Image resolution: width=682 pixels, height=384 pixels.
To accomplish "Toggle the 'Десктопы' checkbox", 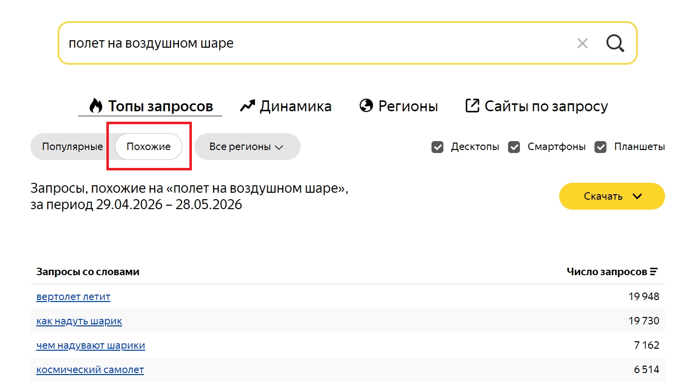I will (x=437, y=147).
